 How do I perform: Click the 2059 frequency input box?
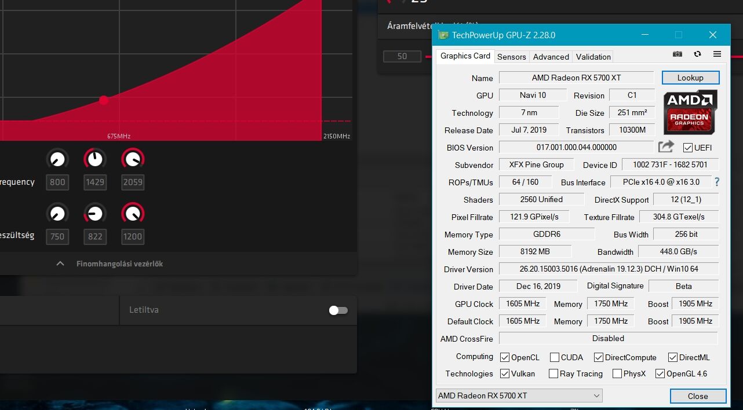pyautogui.click(x=133, y=182)
